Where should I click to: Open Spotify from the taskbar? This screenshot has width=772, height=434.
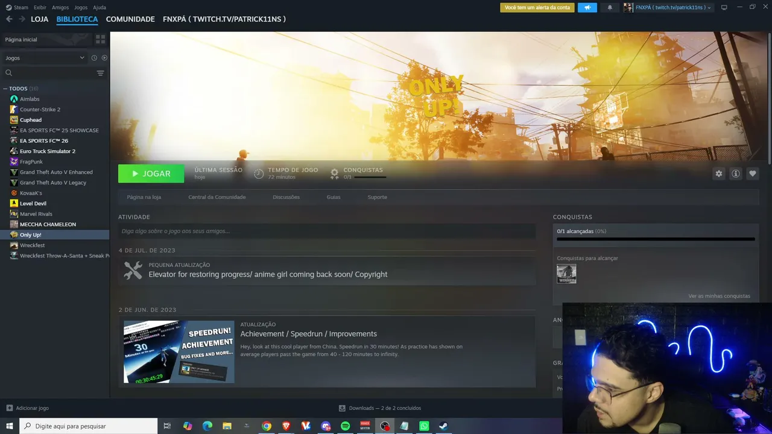[346, 426]
